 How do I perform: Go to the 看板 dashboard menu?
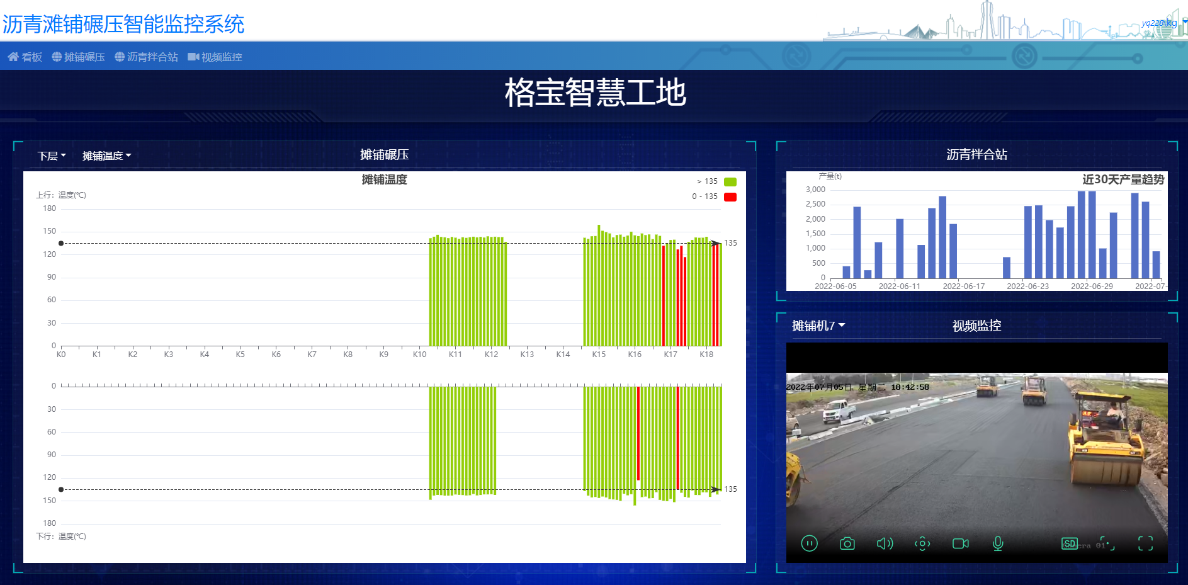pyautogui.click(x=25, y=57)
